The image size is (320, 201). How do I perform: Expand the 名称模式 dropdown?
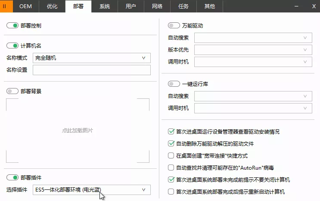point(92,58)
